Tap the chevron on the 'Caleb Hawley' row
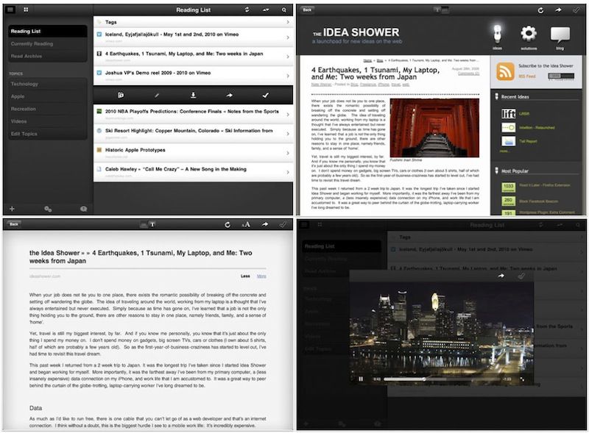589x433 pixels. click(x=288, y=172)
